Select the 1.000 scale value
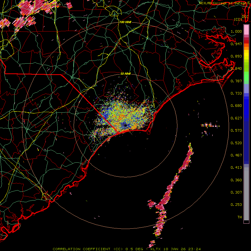 tap(236, 31)
